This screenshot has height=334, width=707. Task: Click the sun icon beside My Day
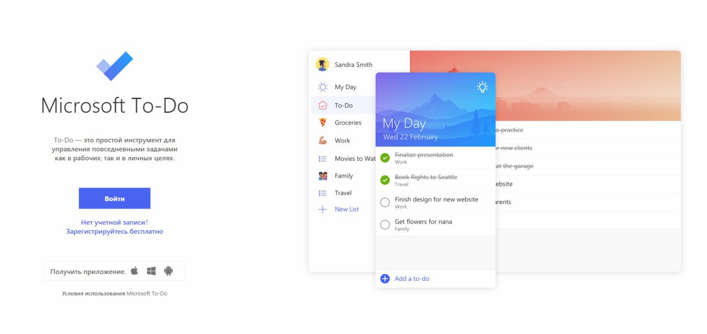(323, 87)
